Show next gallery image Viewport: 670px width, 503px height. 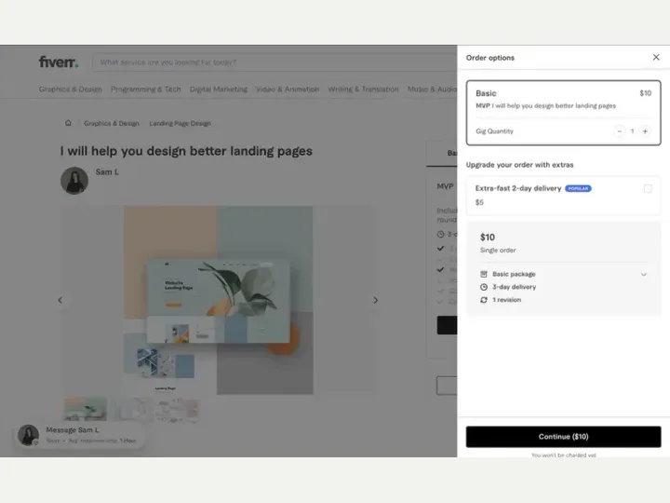pos(376,300)
